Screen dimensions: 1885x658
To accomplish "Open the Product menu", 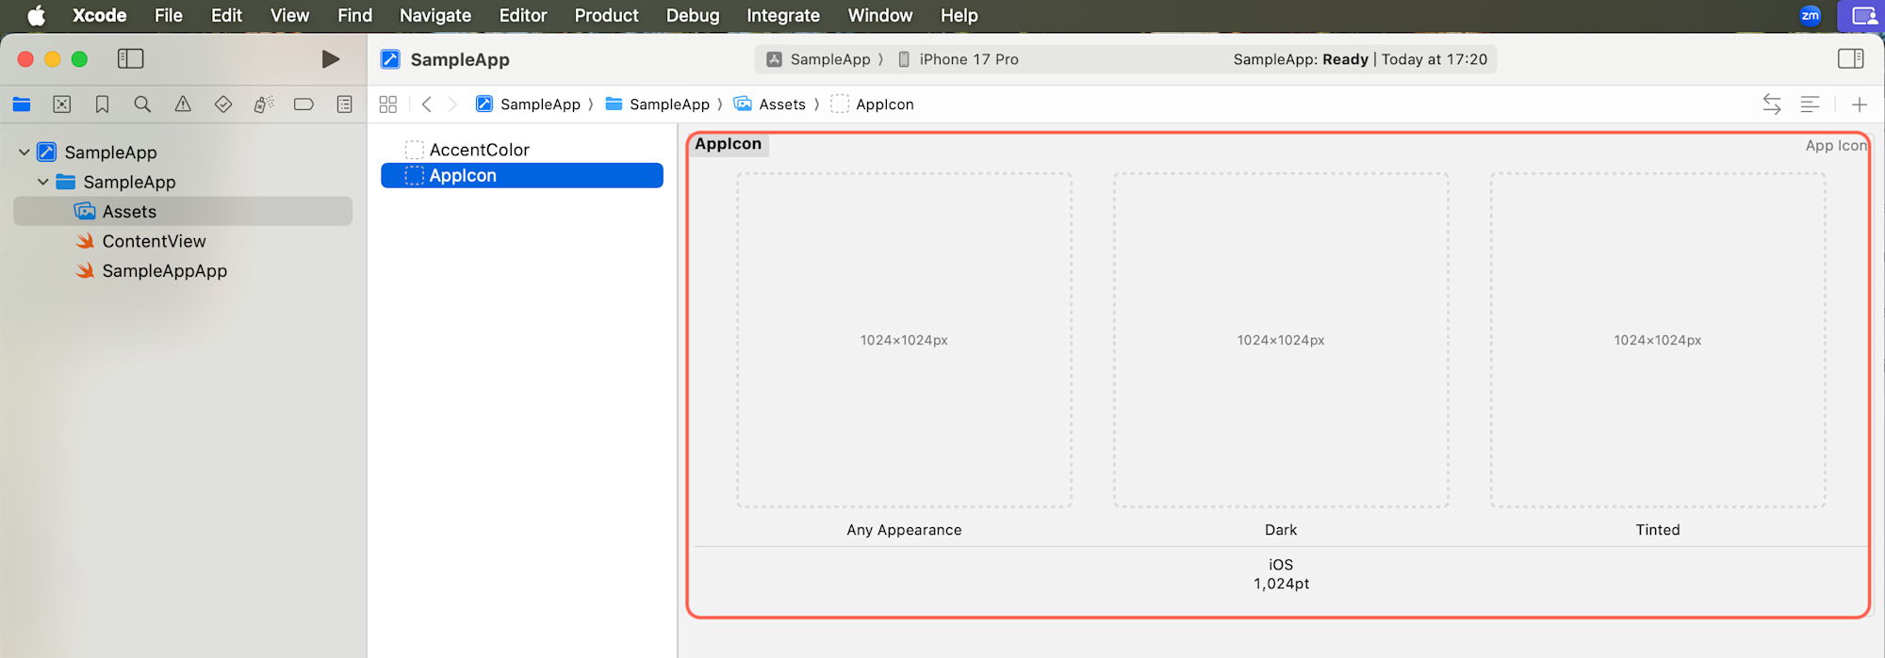I will 606,15.
